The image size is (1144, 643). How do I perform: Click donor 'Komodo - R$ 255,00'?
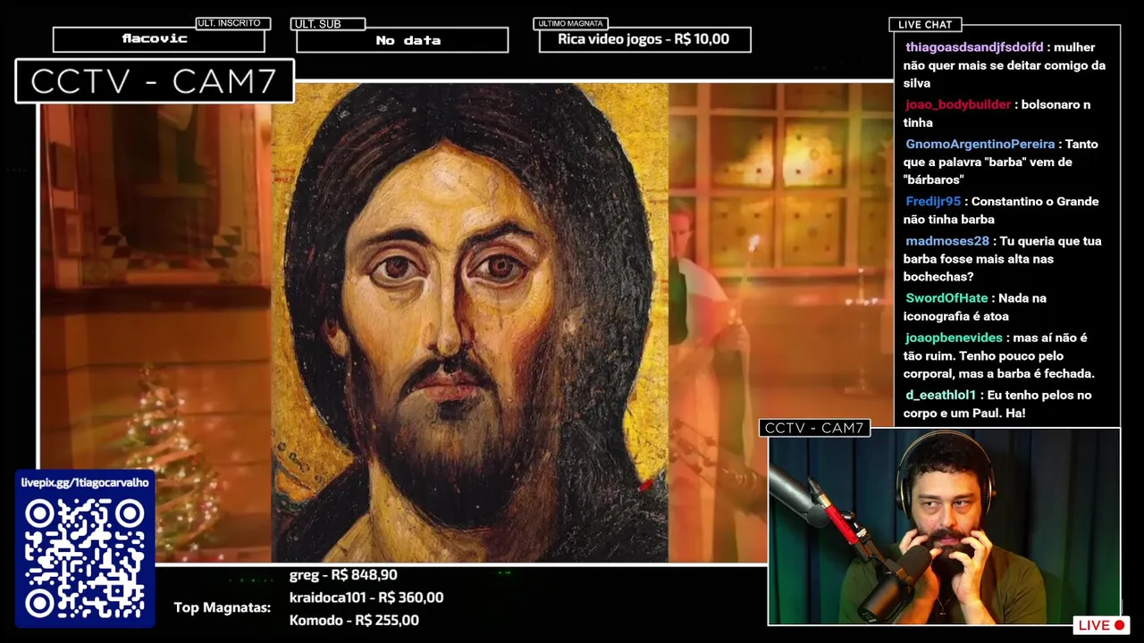click(x=354, y=620)
